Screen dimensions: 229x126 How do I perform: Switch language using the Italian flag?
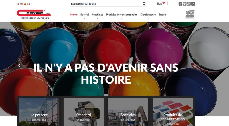tap(18, 4)
